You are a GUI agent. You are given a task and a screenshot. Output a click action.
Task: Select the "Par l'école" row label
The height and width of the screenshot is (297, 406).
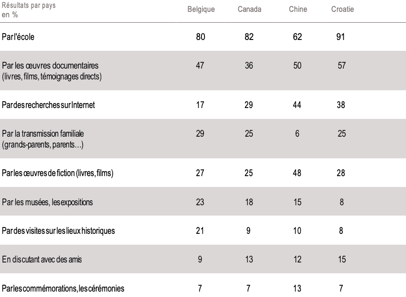(x=18, y=36)
